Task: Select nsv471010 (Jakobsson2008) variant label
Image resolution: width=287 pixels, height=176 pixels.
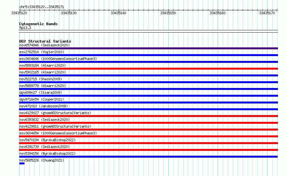Action: 44,106
